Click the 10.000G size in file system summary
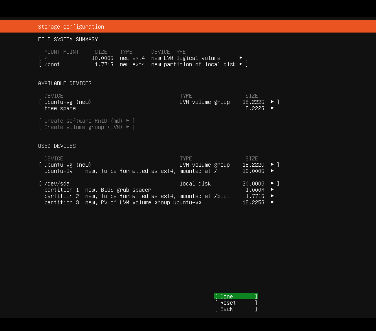Screen dimensions: 376x331 [103, 58]
